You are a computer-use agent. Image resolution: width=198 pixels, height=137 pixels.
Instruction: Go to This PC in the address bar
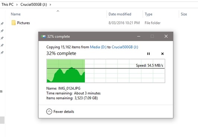(7, 4)
